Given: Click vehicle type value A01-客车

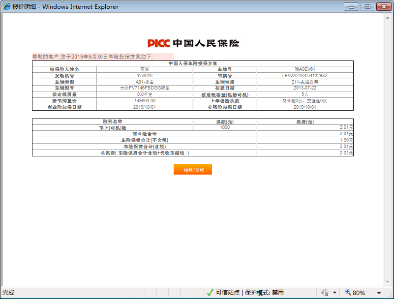Looking at the screenshot, I should tap(145, 82).
